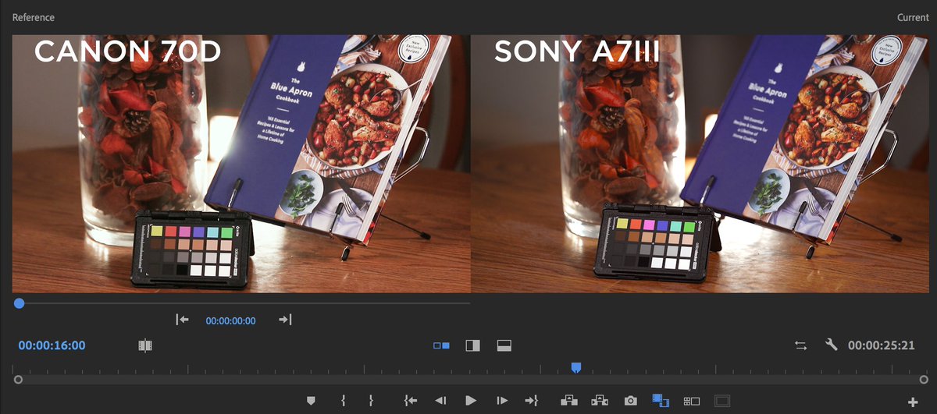Toggle safe margins frame icon
This screenshot has height=414, width=937.
point(722,401)
